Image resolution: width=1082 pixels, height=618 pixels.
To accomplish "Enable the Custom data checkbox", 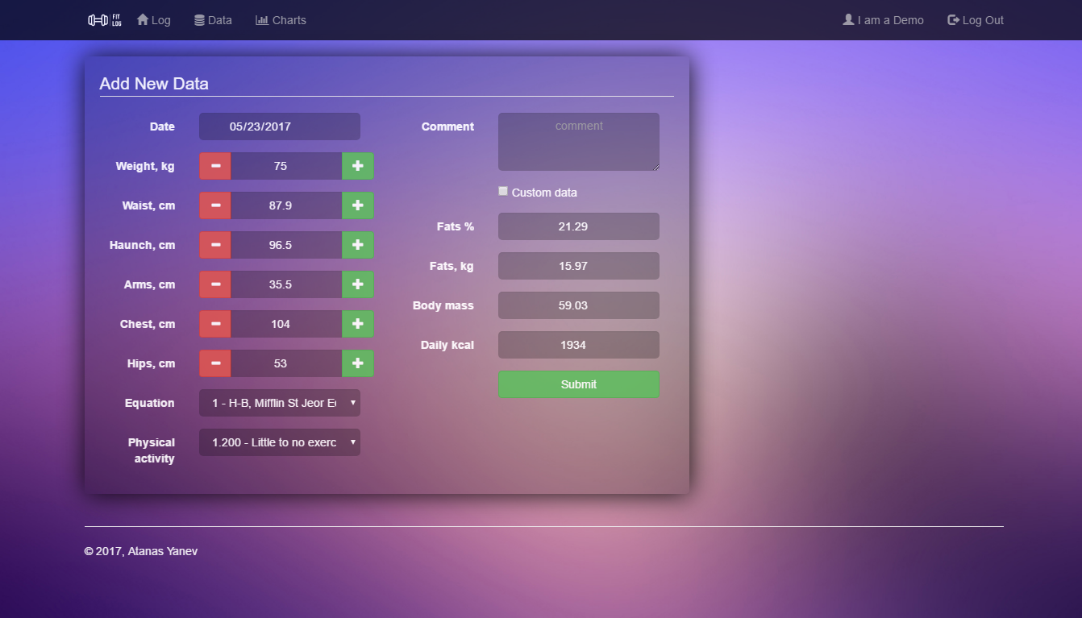I will point(503,191).
